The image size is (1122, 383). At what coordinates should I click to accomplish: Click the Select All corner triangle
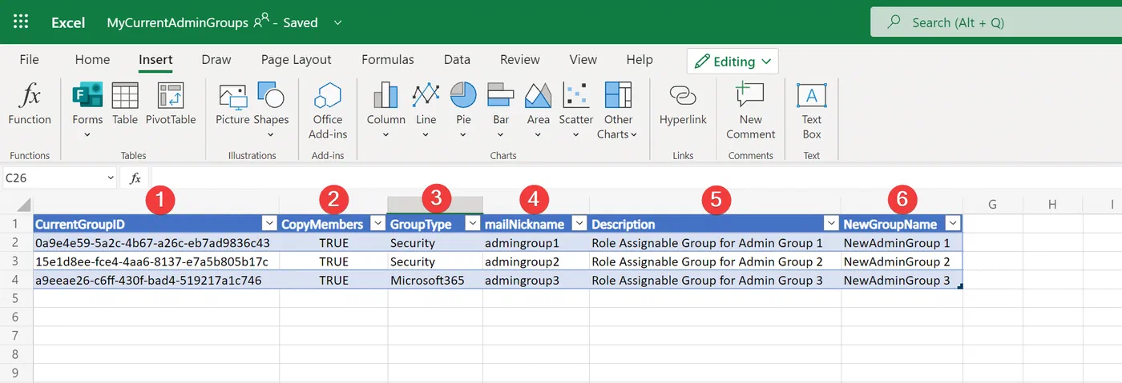click(x=24, y=205)
